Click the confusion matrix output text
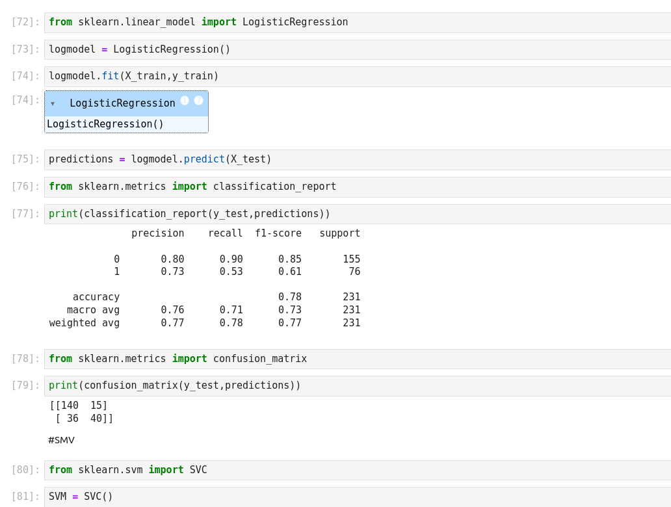 click(81, 412)
